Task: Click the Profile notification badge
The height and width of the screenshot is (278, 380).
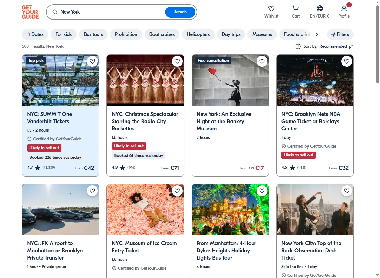Action: point(349,5)
